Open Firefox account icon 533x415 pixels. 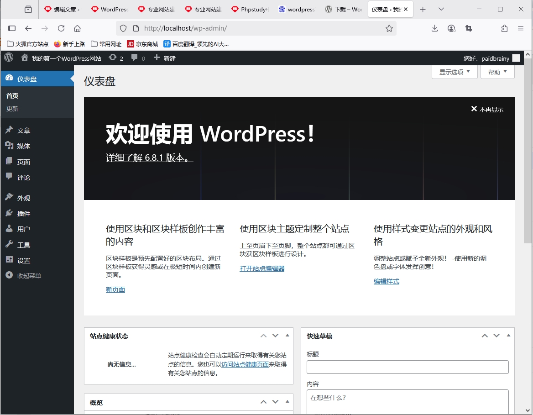click(x=451, y=29)
